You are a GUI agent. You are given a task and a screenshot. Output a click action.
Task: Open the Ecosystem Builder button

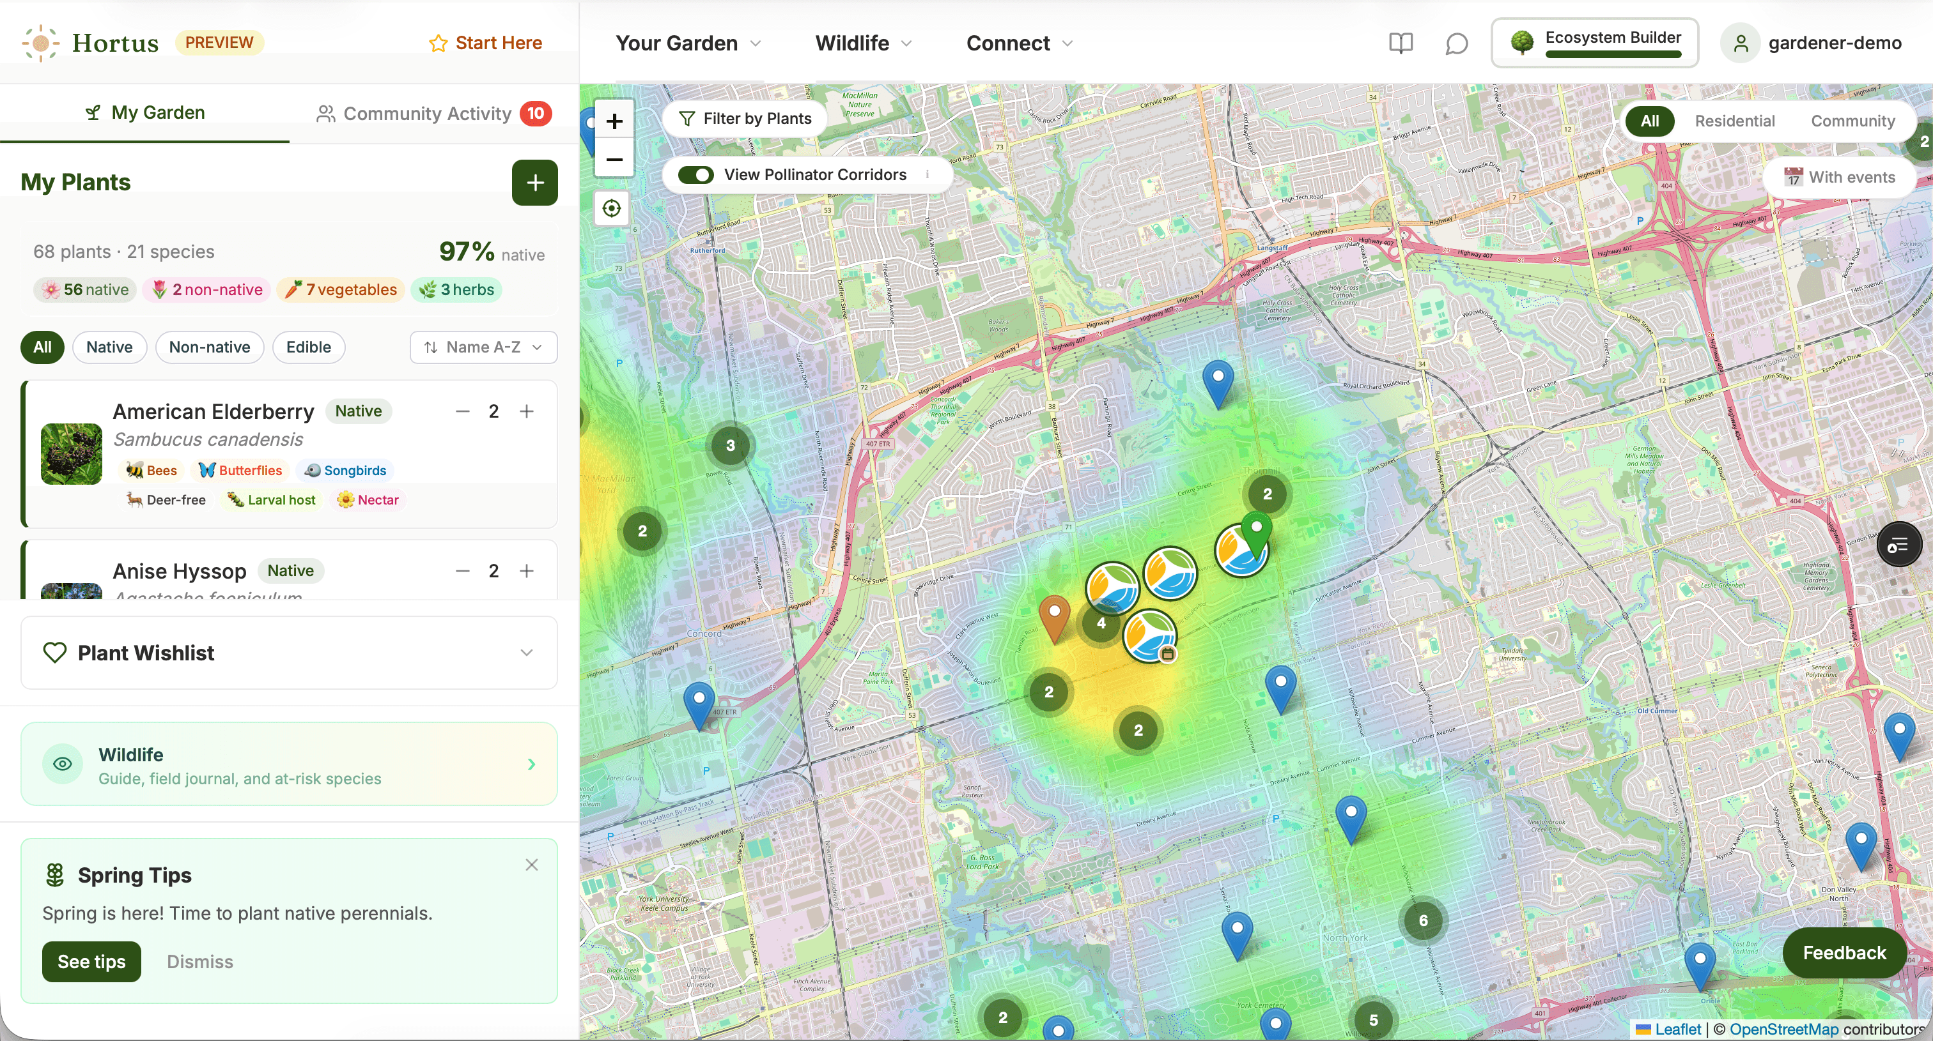(1595, 43)
